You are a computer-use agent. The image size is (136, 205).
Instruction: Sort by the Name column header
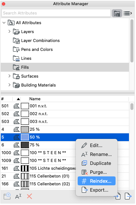35,99
